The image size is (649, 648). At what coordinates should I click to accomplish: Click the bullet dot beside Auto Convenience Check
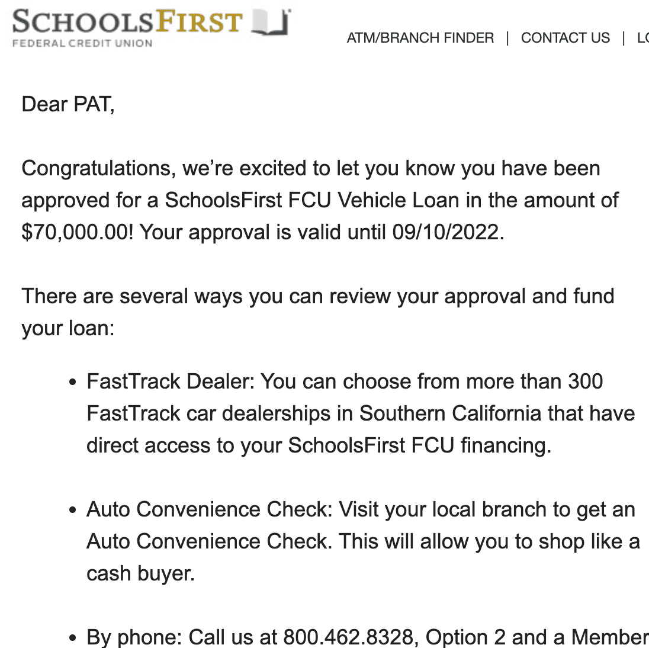(x=72, y=511)
